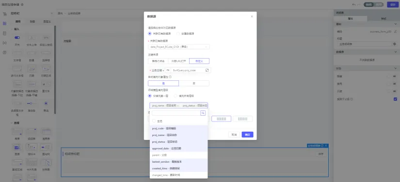Image resolution: width=400 pixels, height=182 pixels.
Task: Click the slider widget icon in the component panel
Action: point(32,104)
